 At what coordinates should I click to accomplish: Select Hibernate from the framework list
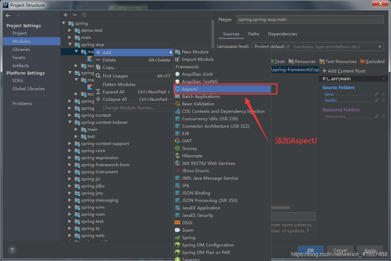(223, 156)
